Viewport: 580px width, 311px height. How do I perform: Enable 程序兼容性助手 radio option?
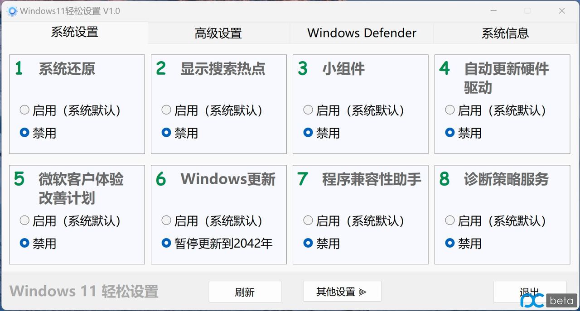(x=309, y=220)
